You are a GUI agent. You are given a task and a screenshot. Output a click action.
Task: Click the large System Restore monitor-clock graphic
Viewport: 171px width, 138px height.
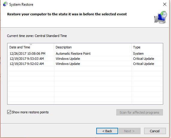161,17
